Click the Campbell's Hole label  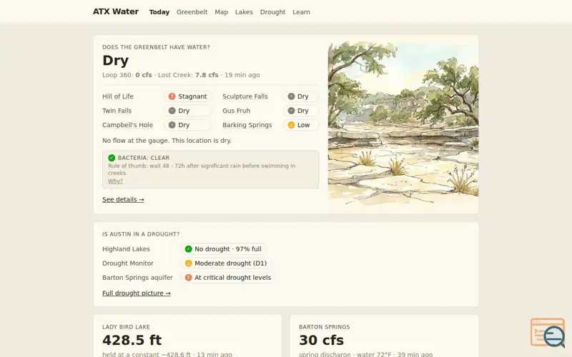(x=127, y=124)
